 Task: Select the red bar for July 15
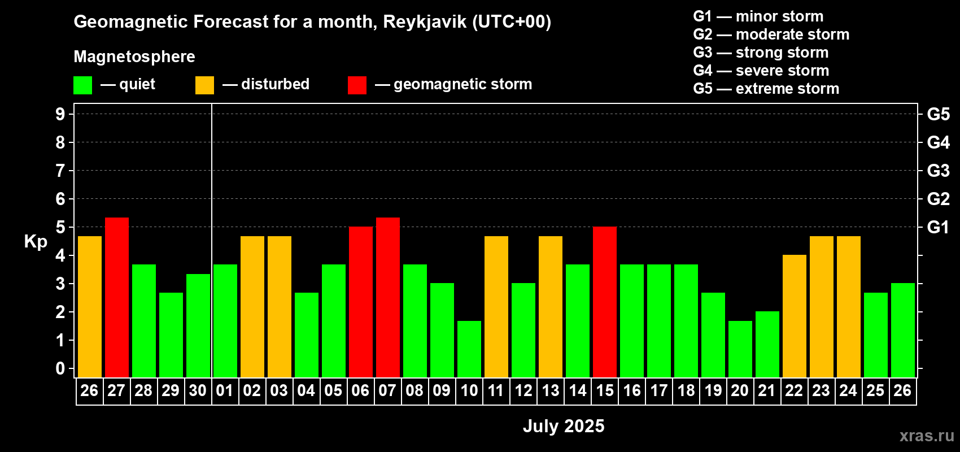point(605,302)
